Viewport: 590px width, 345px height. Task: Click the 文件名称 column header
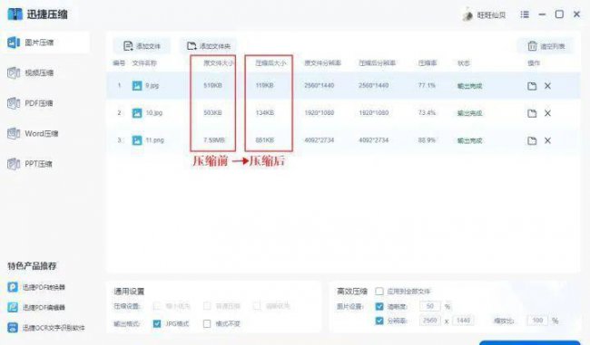[x=144, y=63]
